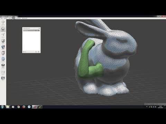Open the Shaders tool
The image size is (166, 124).
(x=3, y=66)
